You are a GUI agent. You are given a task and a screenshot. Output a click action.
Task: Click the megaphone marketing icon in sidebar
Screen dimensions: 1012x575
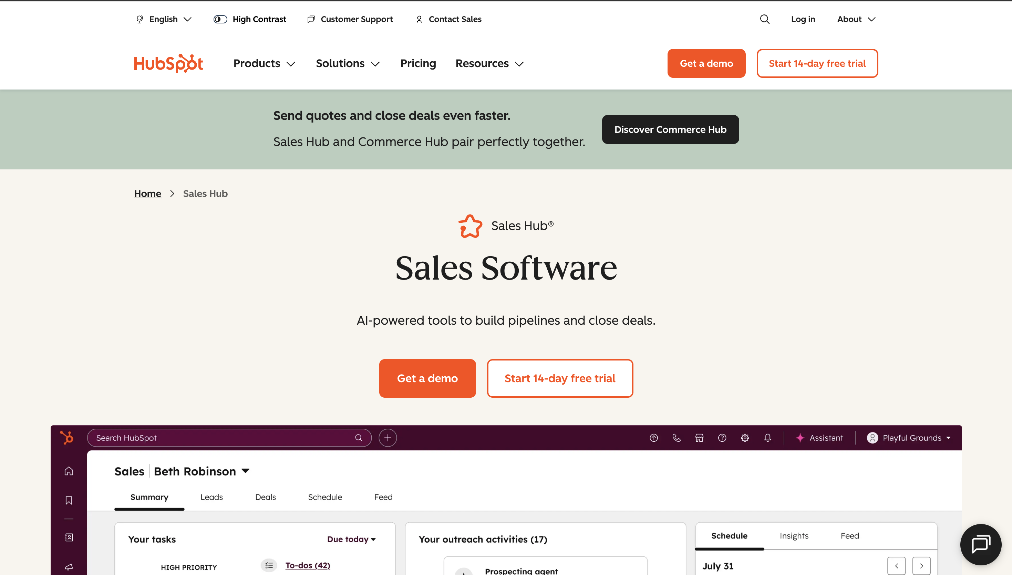tap(69, 567)
